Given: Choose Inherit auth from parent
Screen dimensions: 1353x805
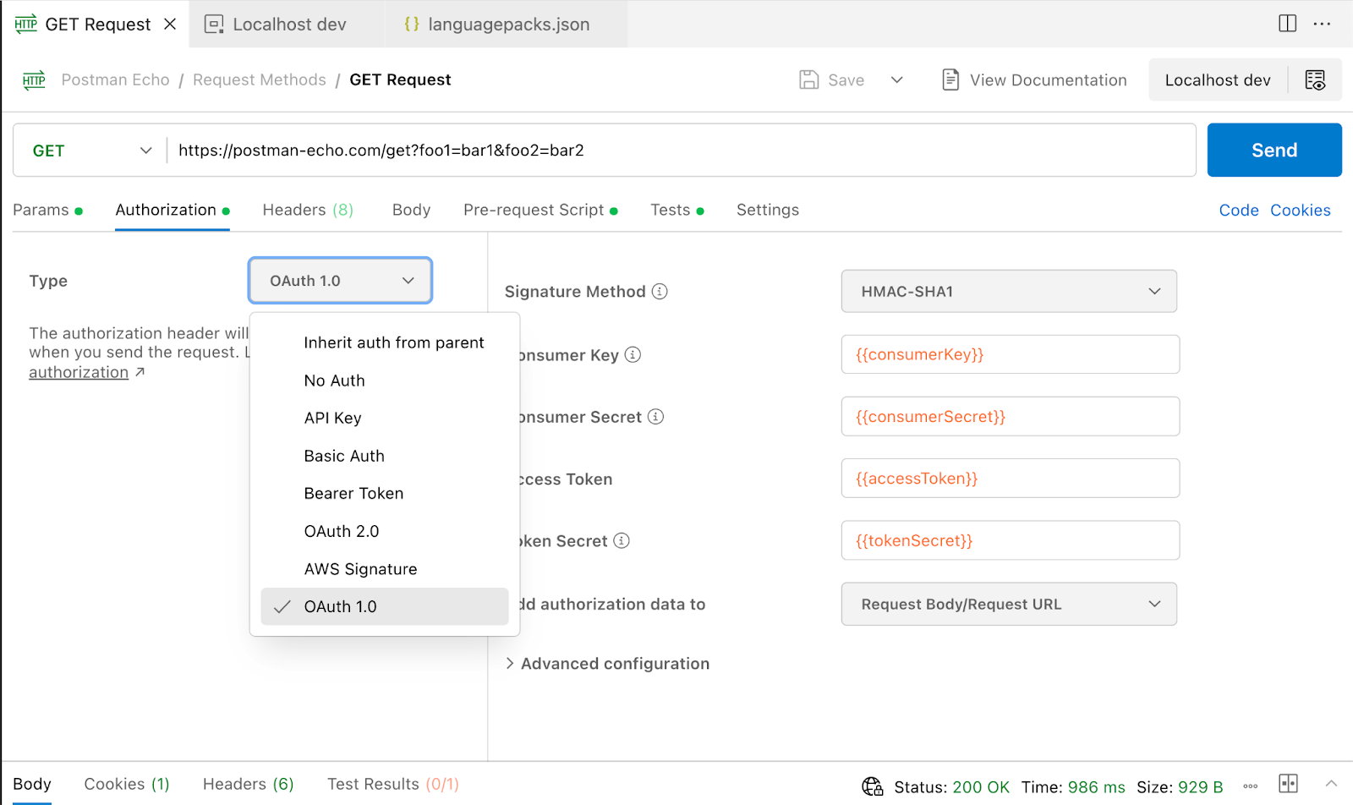Looking at the screenshot, I should tap(385, 342).
